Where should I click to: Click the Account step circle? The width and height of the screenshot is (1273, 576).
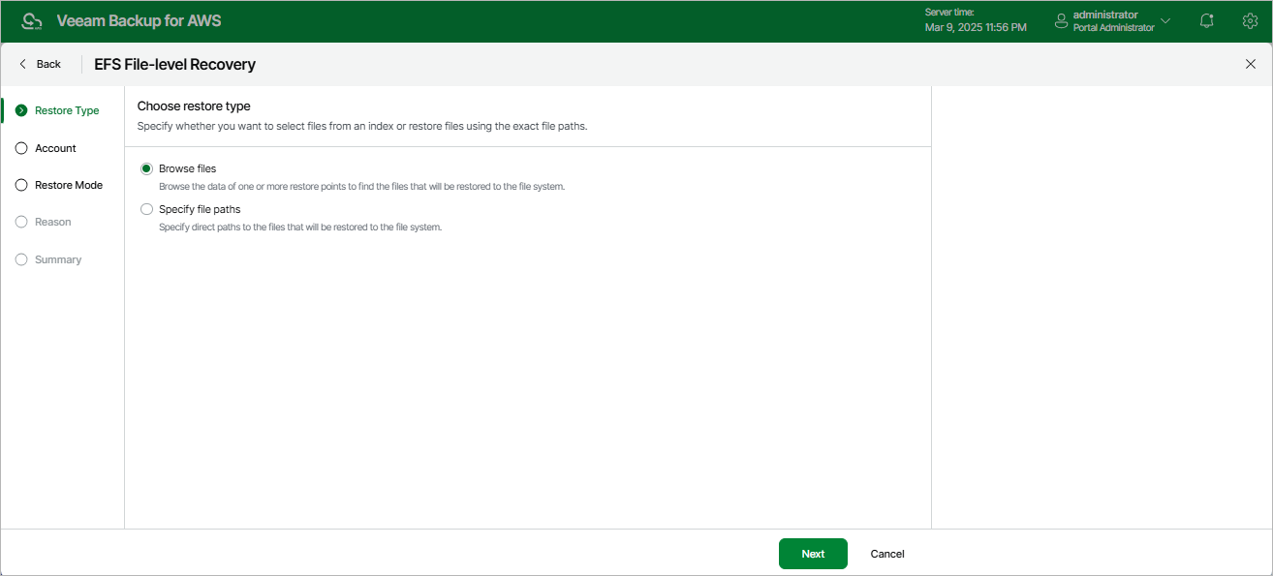(21, 147)
